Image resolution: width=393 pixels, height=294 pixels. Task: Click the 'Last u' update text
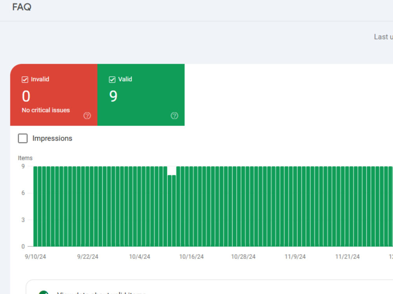click(383, 37)
